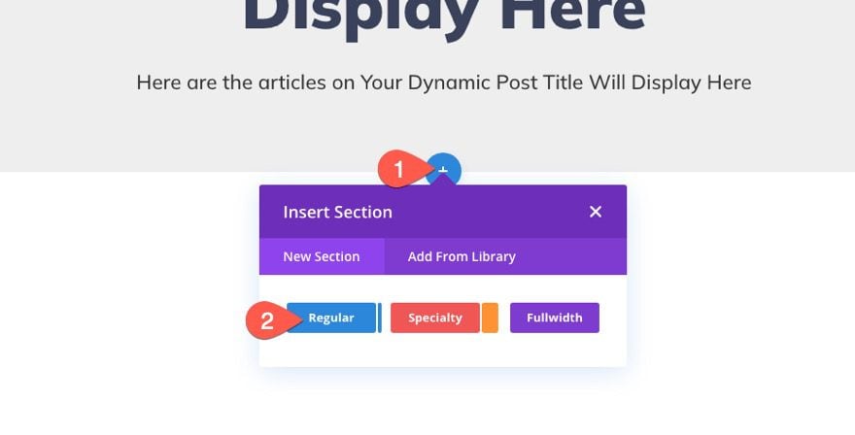Click the red step 1 marker
855x435 pixels.
tap(398, 170)
